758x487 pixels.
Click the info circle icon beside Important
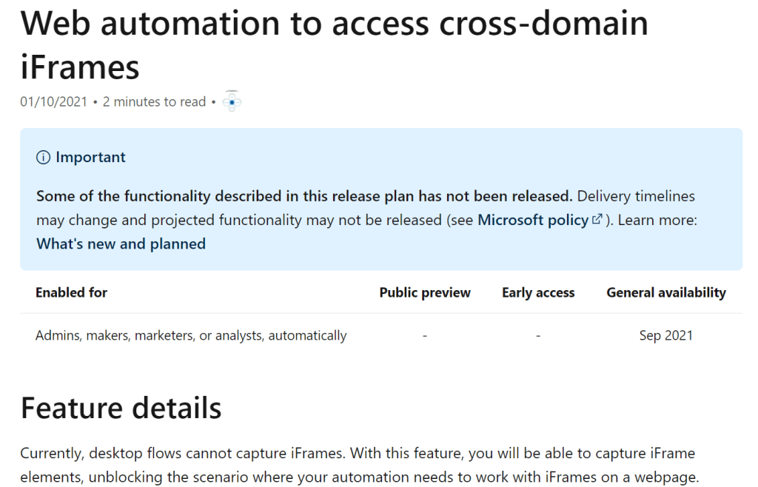pyautogui.click(x=43, y=158)
